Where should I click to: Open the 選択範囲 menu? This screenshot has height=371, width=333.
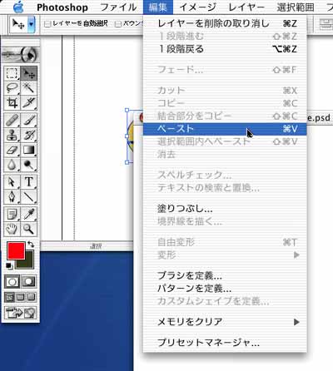coord(296,7)
